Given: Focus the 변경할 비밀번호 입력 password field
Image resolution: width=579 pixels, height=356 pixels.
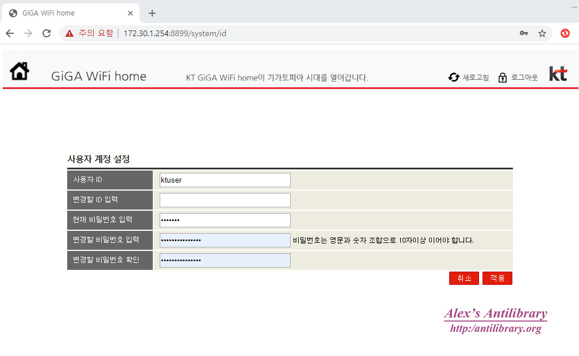Looking at the screenshot, I should point(225,240).
